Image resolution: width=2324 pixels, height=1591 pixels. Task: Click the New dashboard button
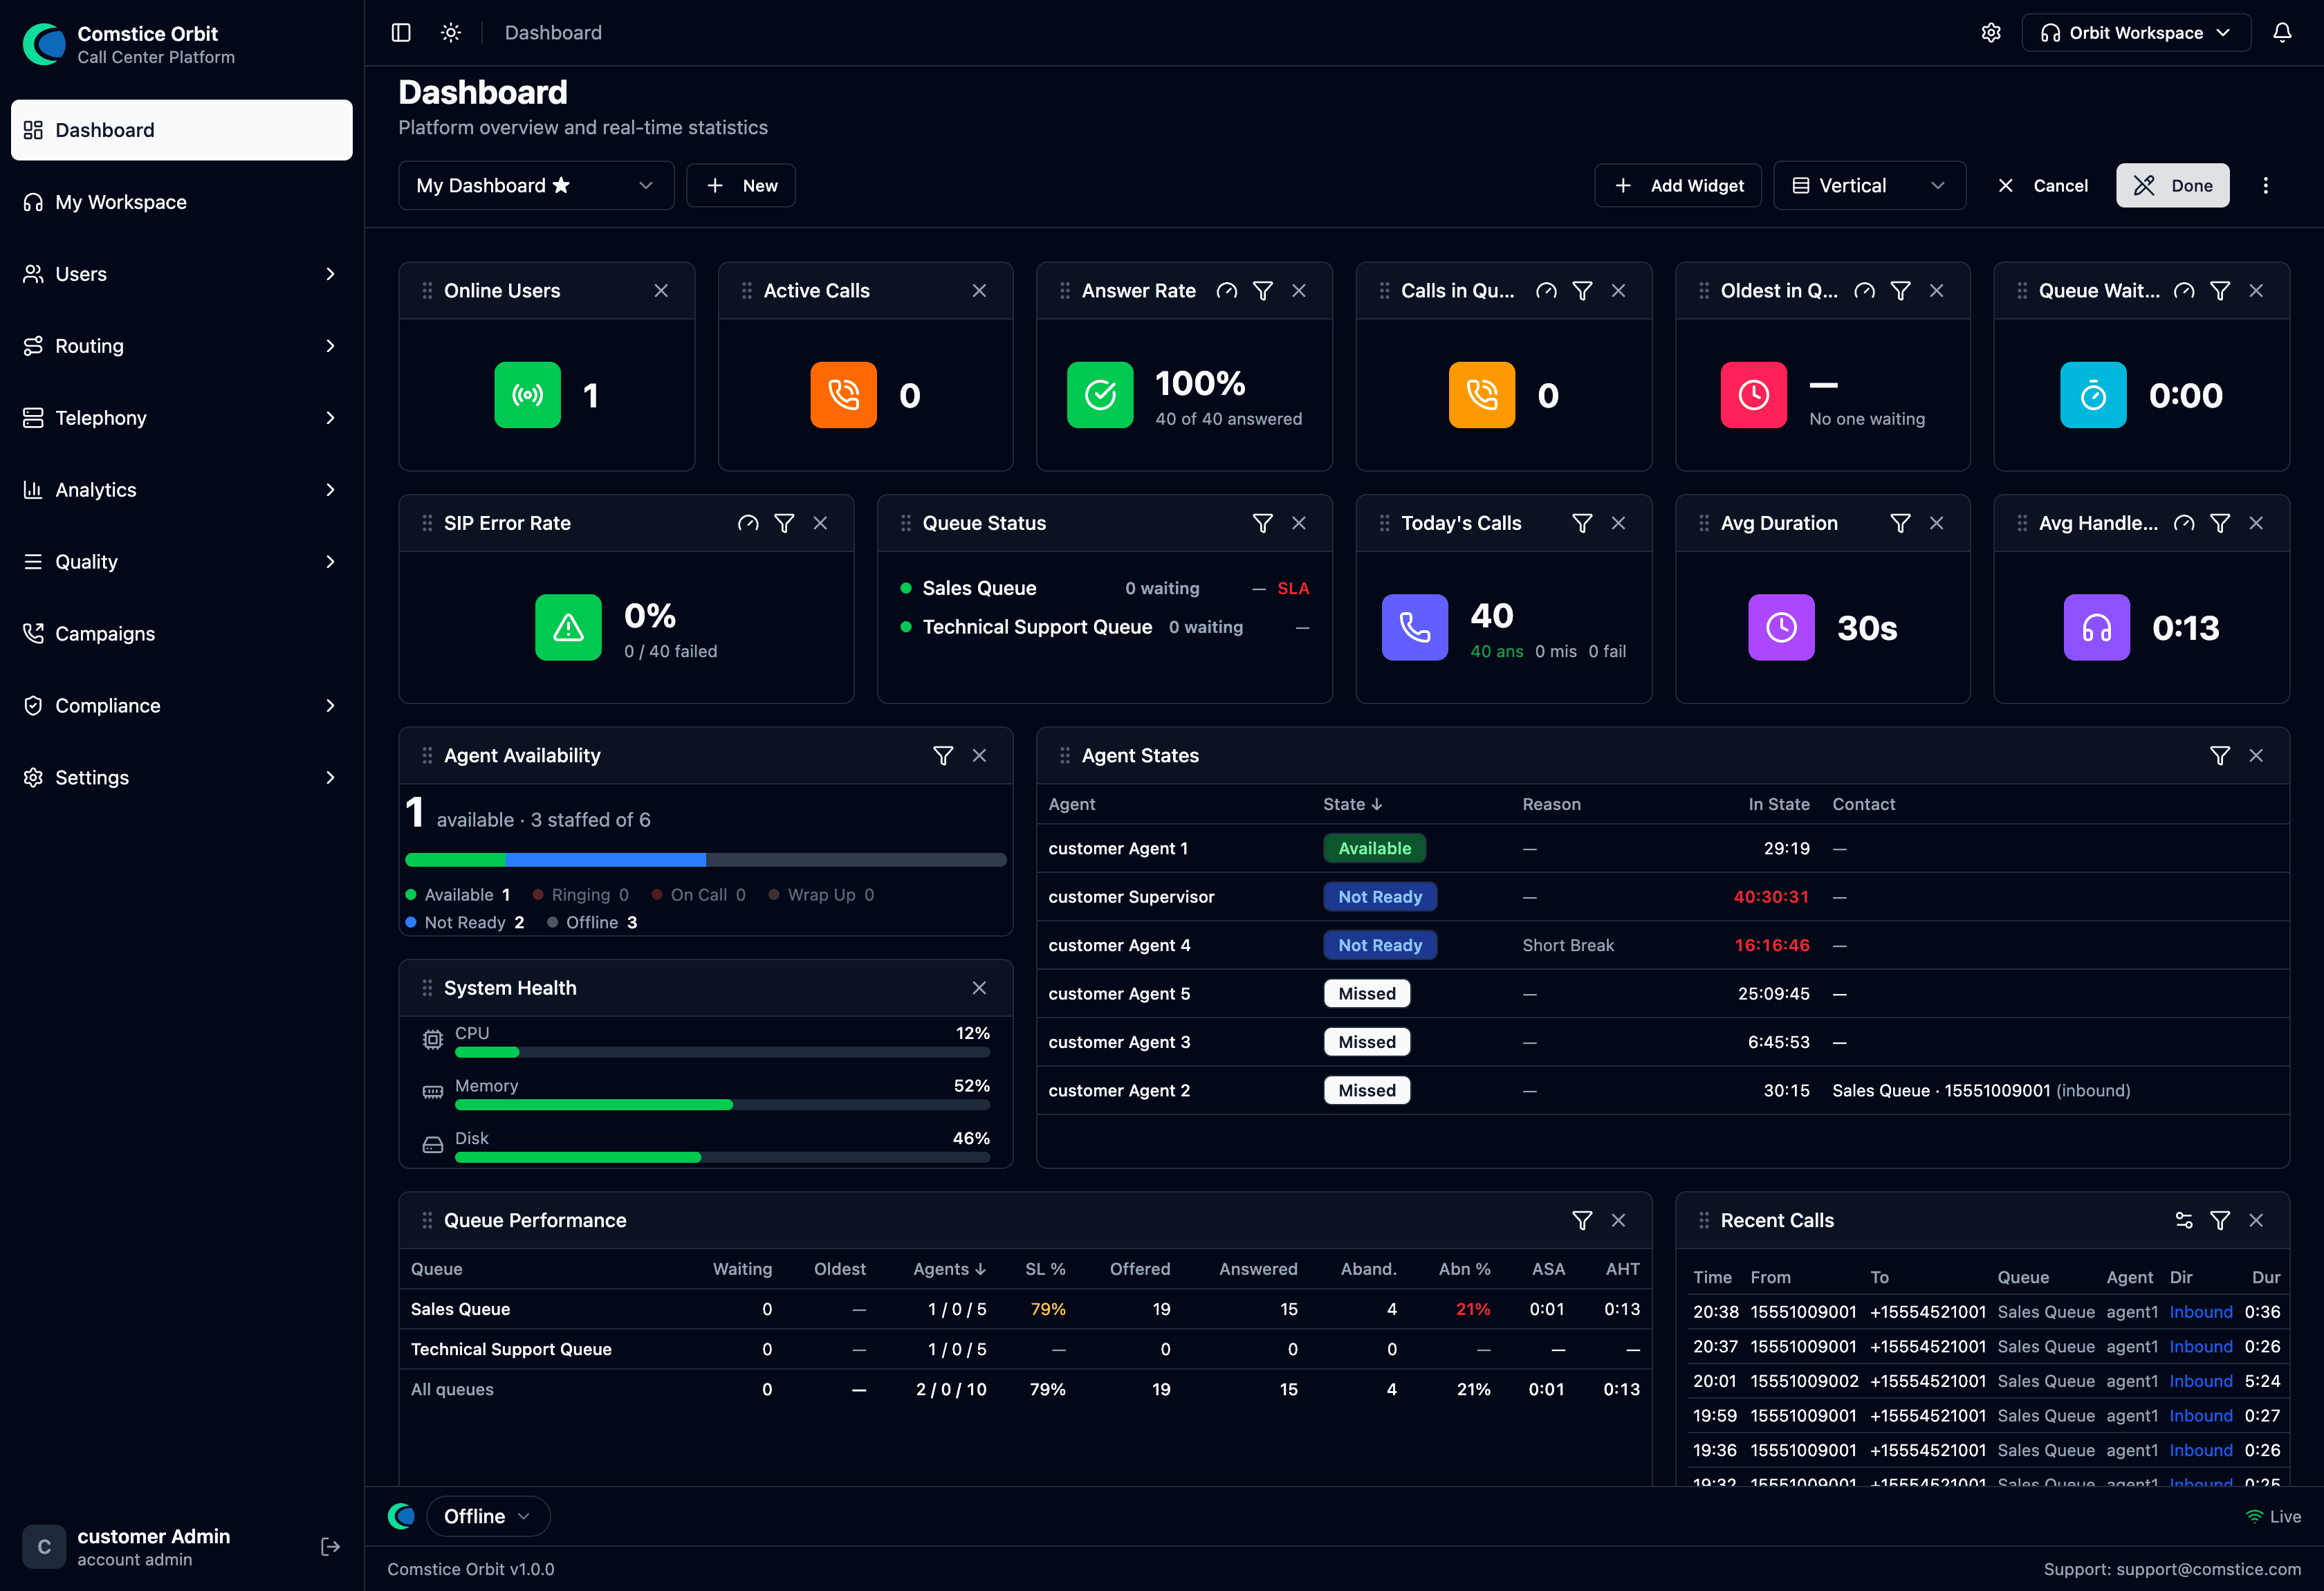741,186
